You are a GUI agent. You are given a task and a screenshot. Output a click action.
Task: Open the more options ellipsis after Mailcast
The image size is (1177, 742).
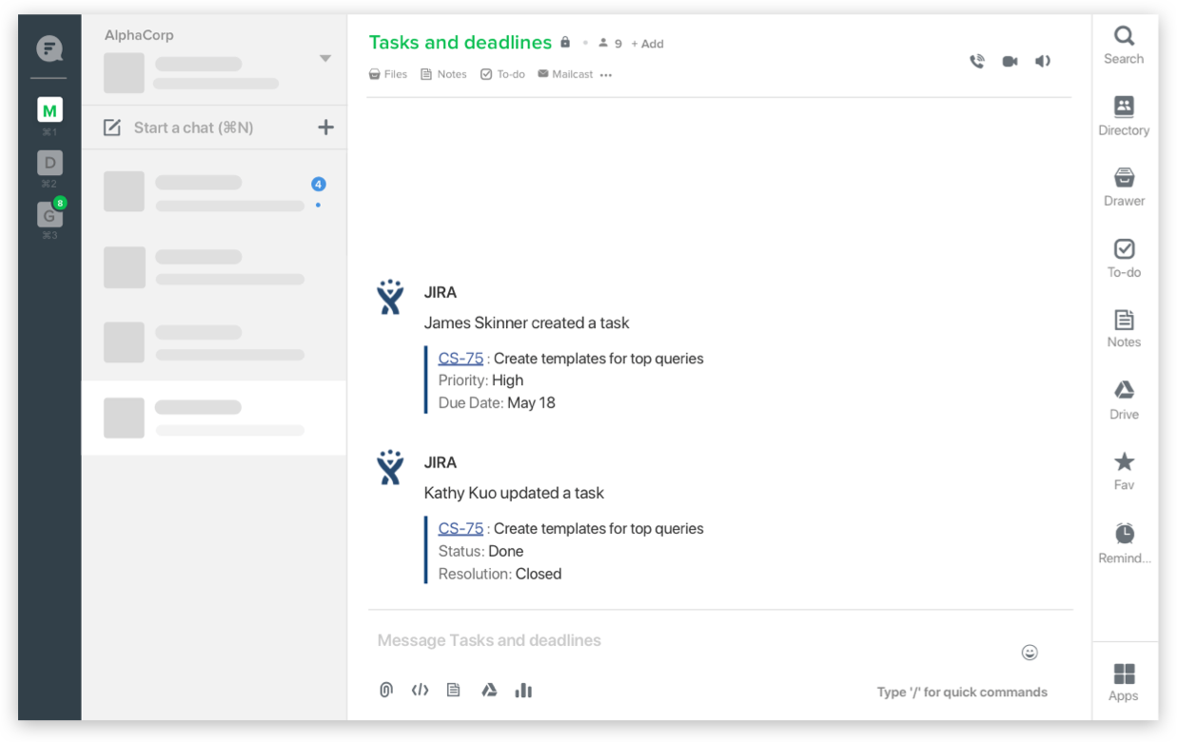pyautogui.click(x=606, y=75)
